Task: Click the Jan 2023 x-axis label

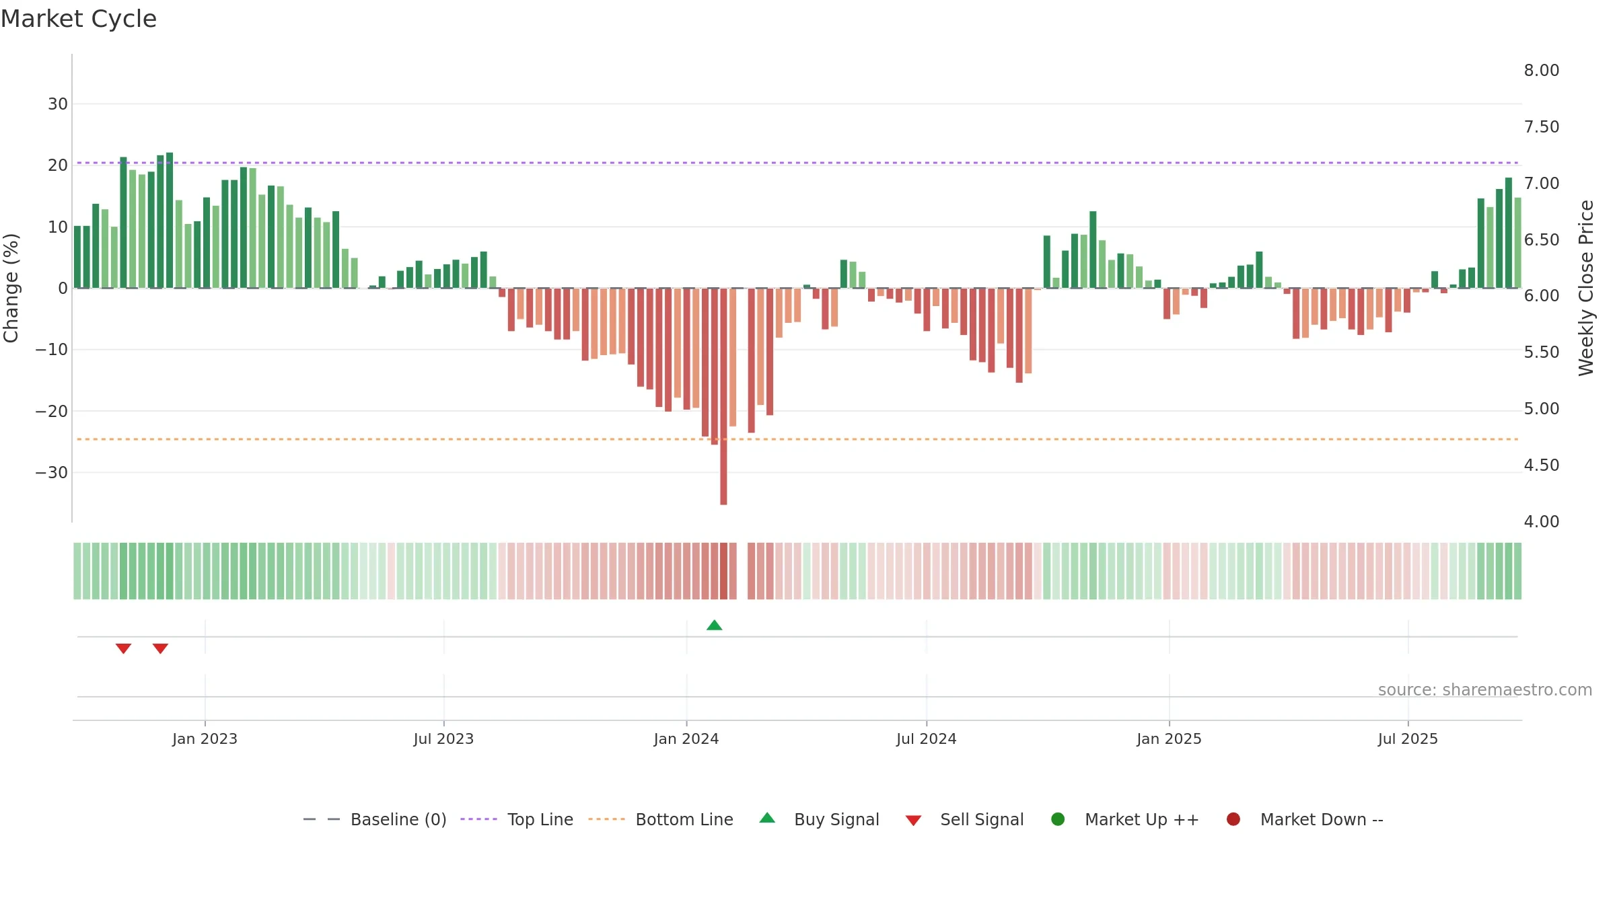Action: 205,739
